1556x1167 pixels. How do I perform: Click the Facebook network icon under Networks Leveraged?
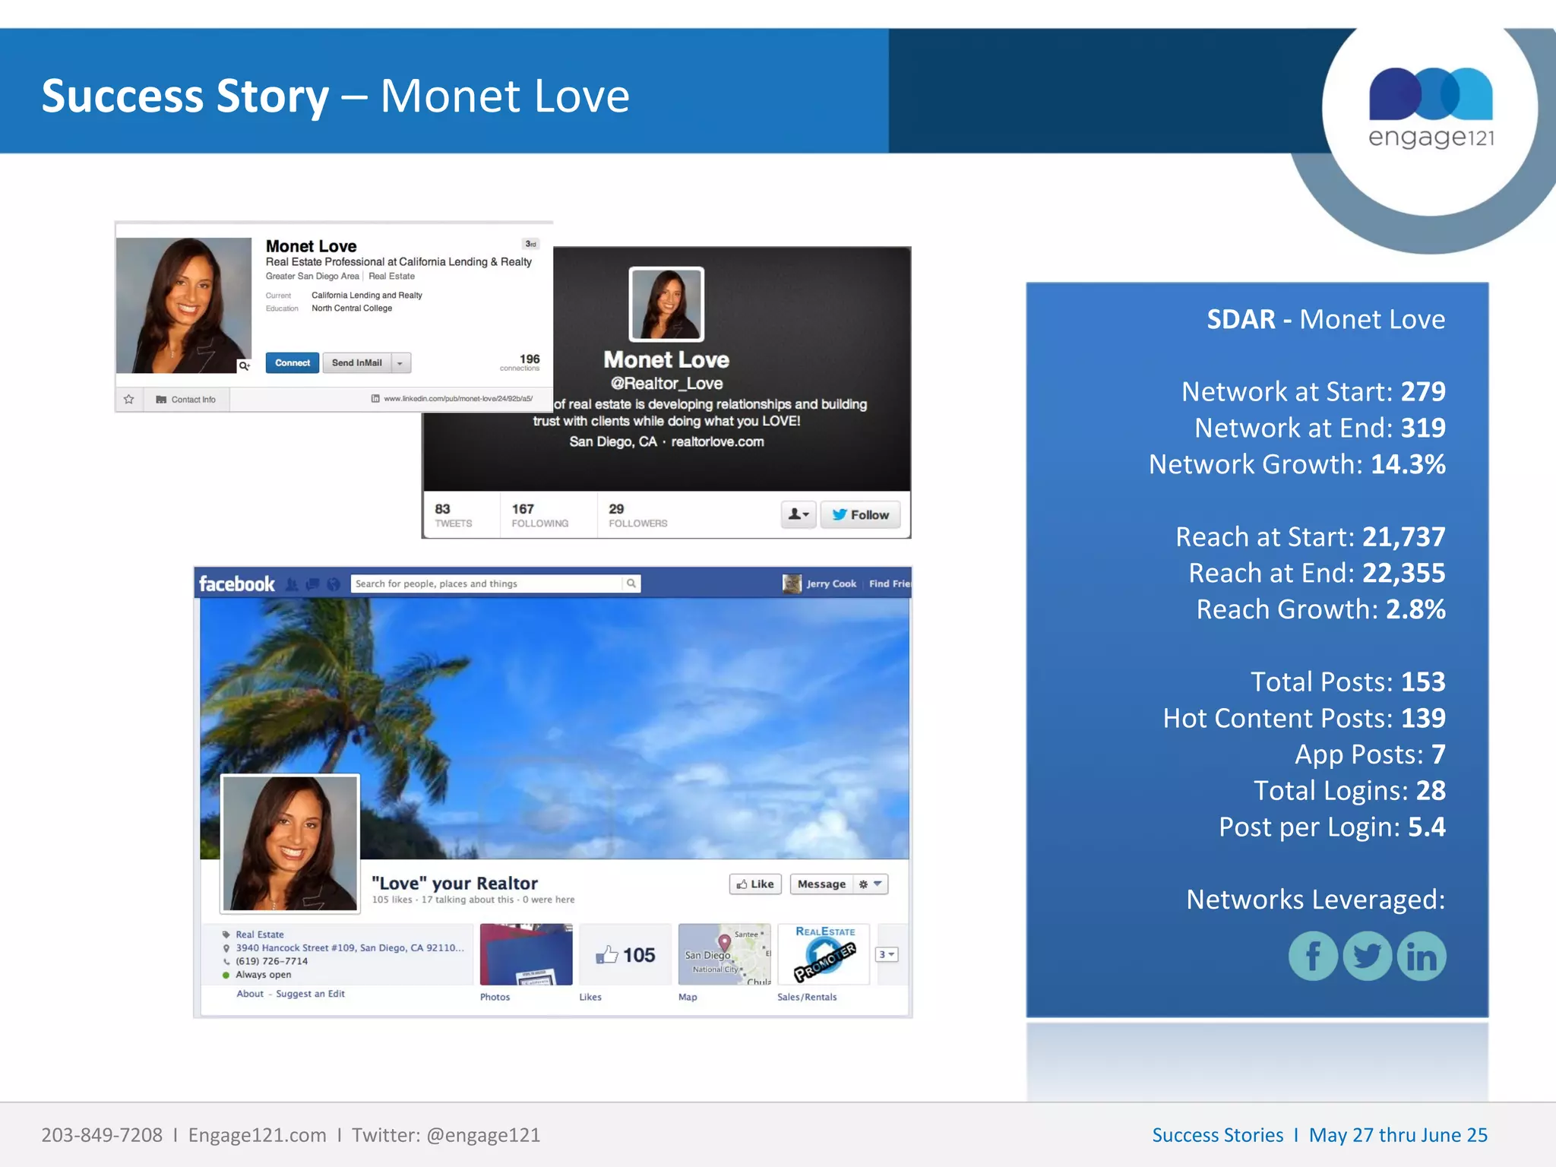[x=1313, y=956]
